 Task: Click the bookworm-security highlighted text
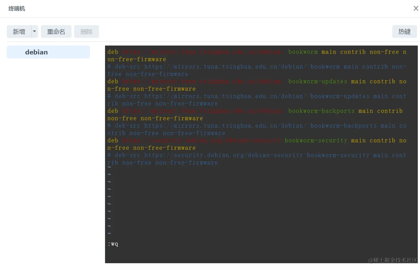tap(316, 140)
